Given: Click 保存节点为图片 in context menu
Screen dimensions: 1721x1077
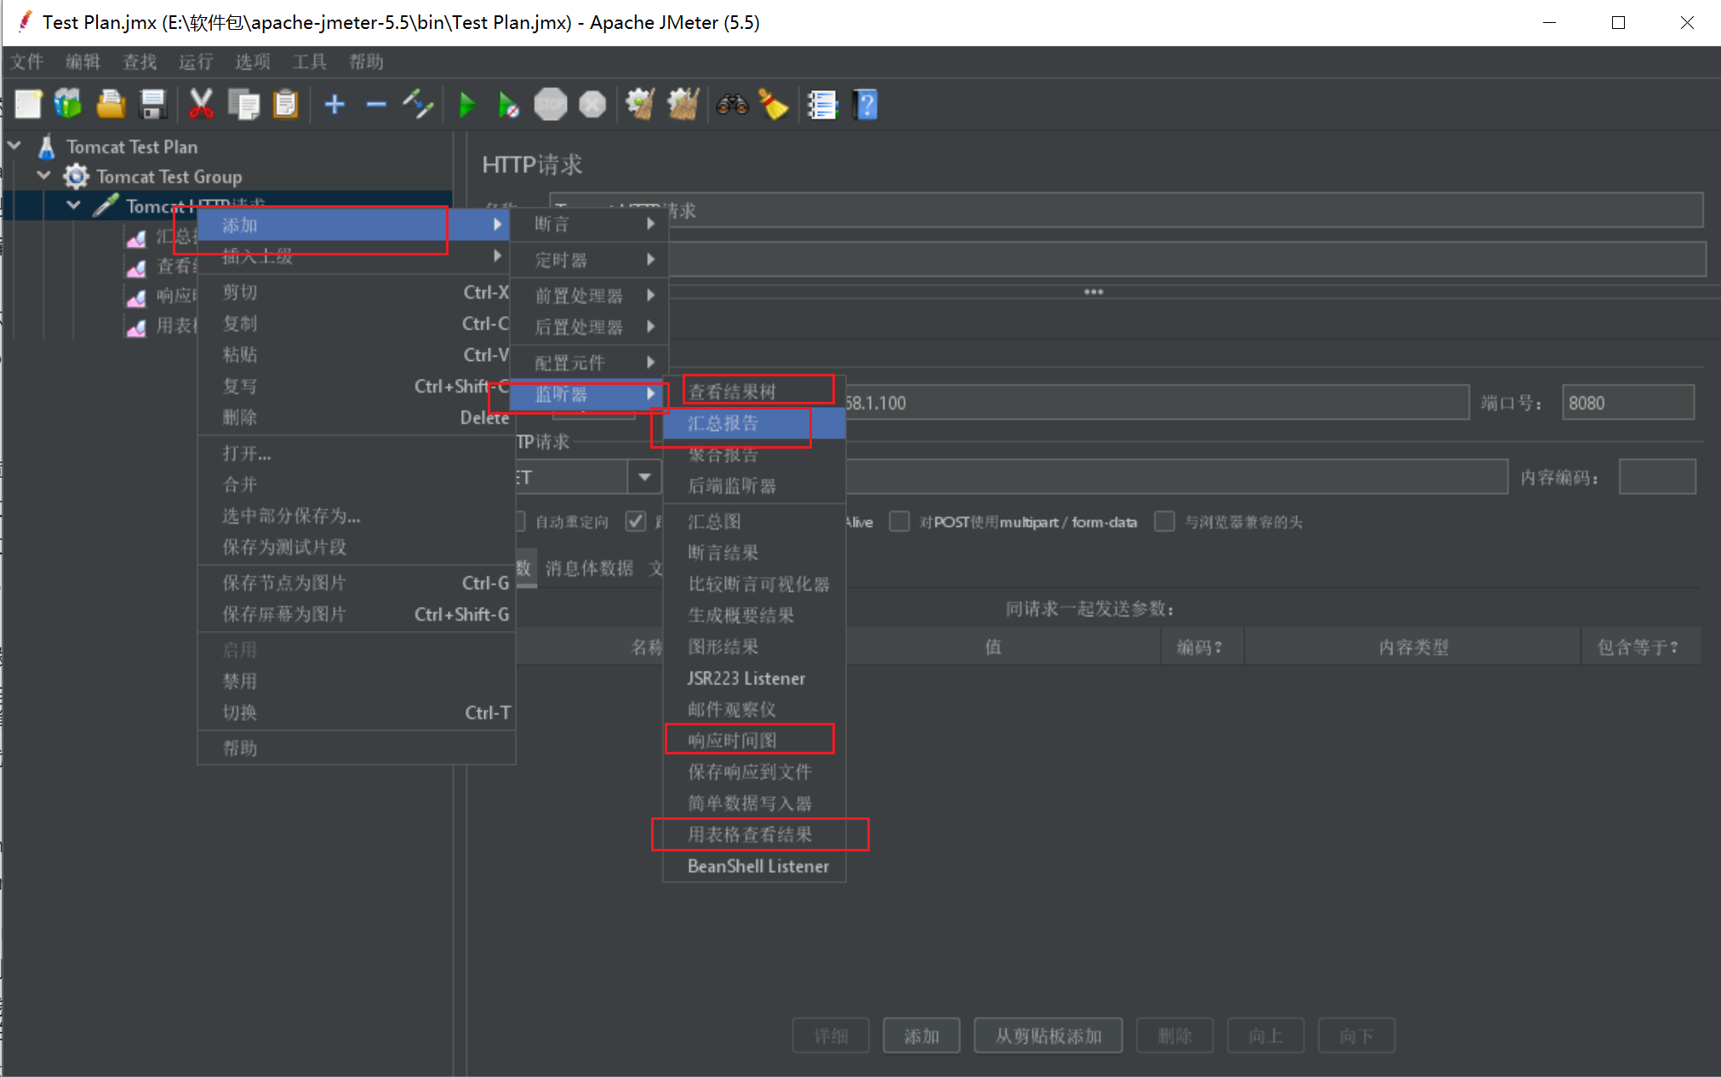Looking at the screenshot, I should pos(357,582).
